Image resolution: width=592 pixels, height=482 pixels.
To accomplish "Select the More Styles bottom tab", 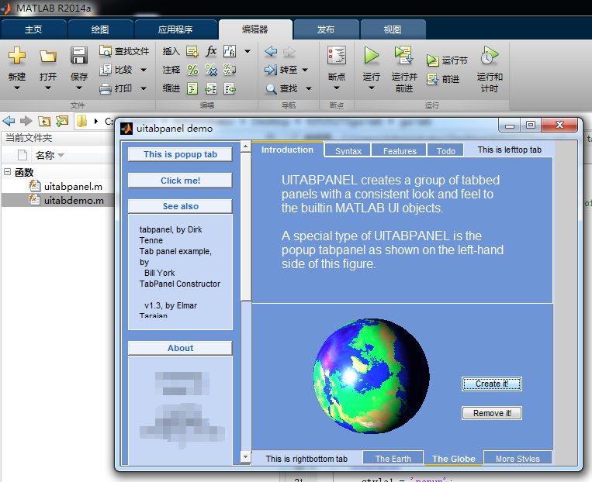I will point(518,458).
